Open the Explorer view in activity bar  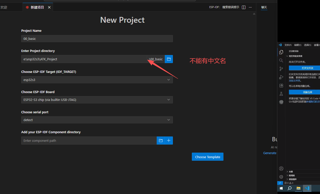(281, 52)
